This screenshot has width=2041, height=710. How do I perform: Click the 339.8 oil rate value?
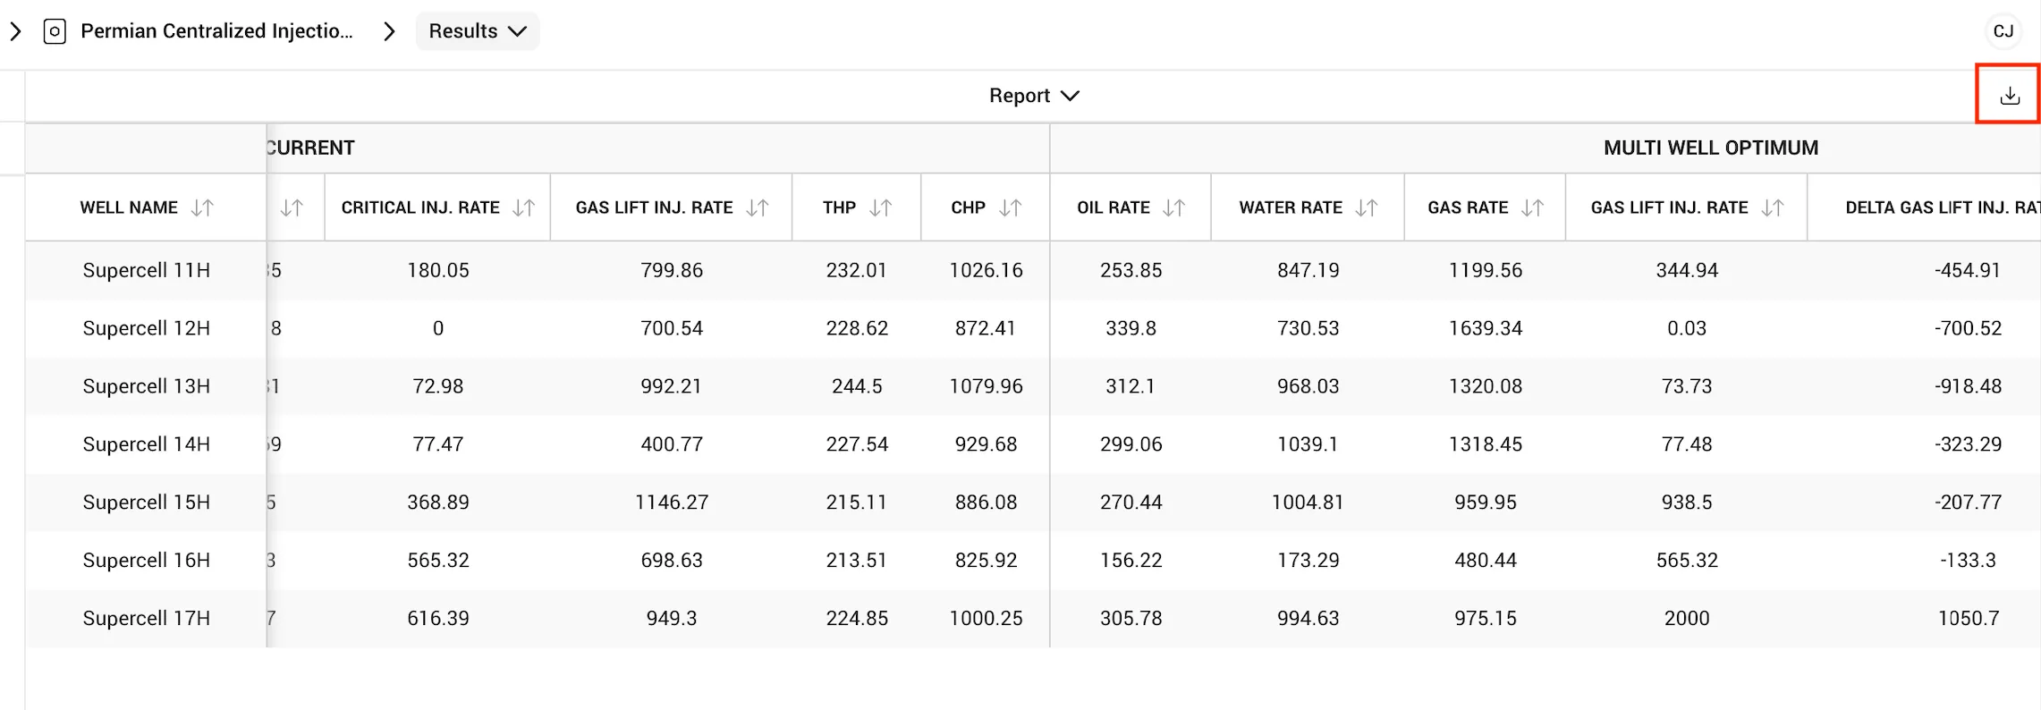pos(1131,328)
